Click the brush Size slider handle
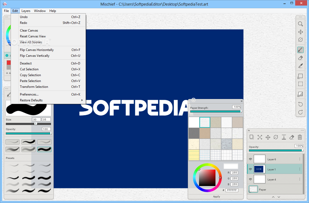The width and height of the screenshot is (309, 203). [x=36, y=124]
